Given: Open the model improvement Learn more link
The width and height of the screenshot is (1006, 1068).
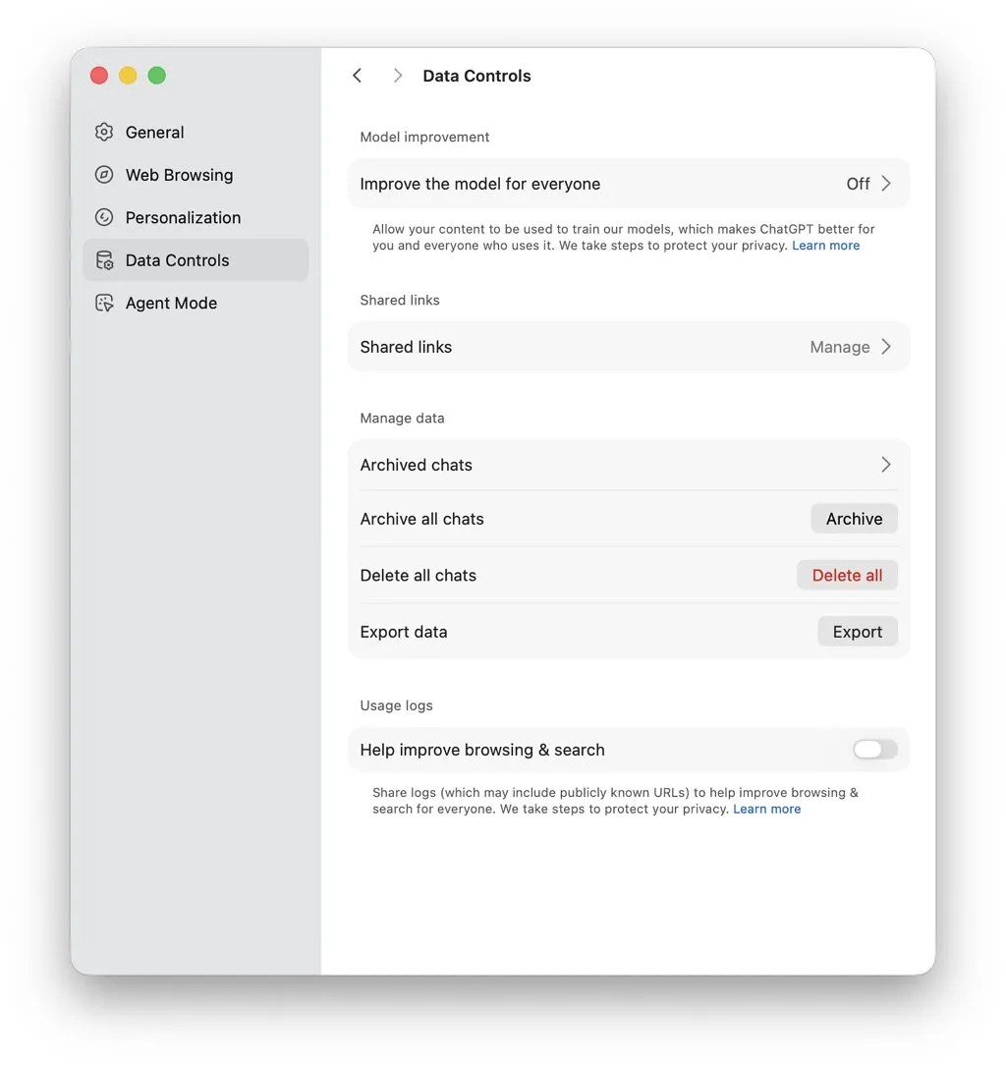Looking at the screenshot, I should pos(825,245).
